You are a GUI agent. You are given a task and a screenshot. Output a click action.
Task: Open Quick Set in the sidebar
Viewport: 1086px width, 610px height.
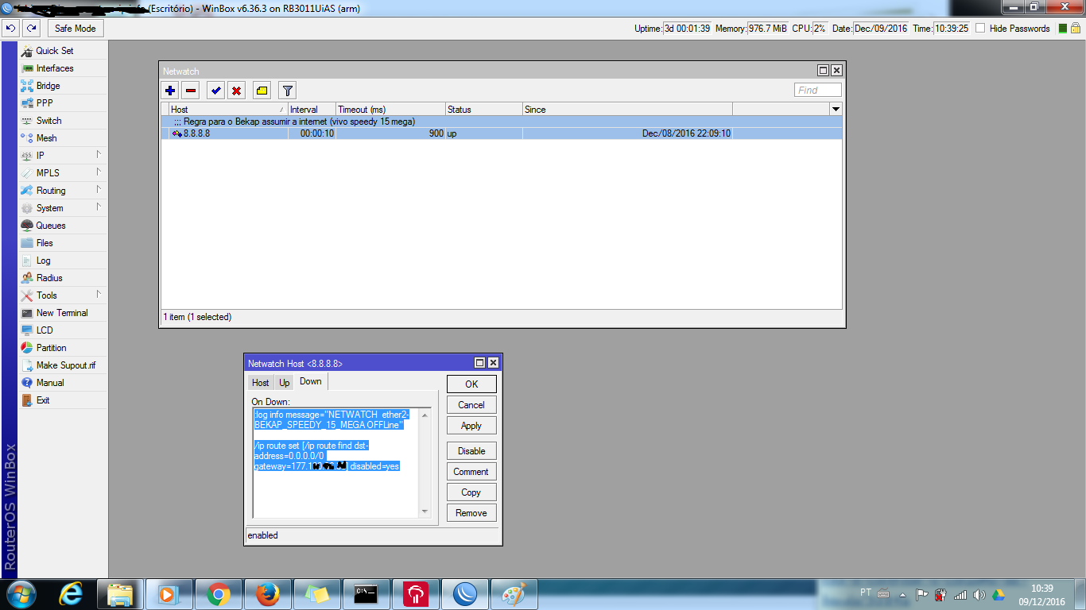coord(62,51)
